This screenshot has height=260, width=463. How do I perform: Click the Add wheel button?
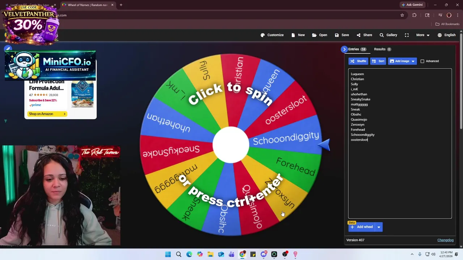(x=361, y=227)
